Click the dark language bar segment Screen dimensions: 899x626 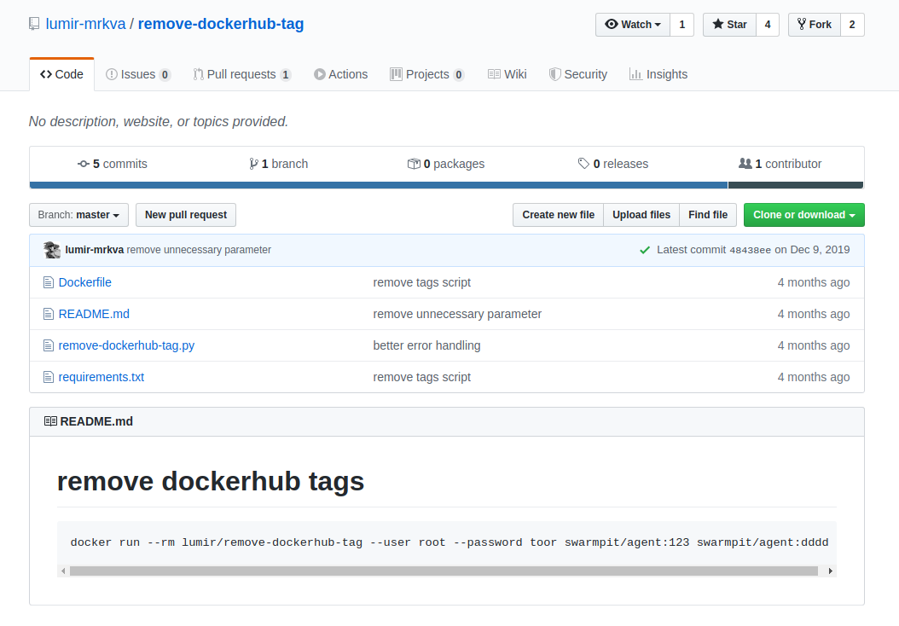coord(796,185)
